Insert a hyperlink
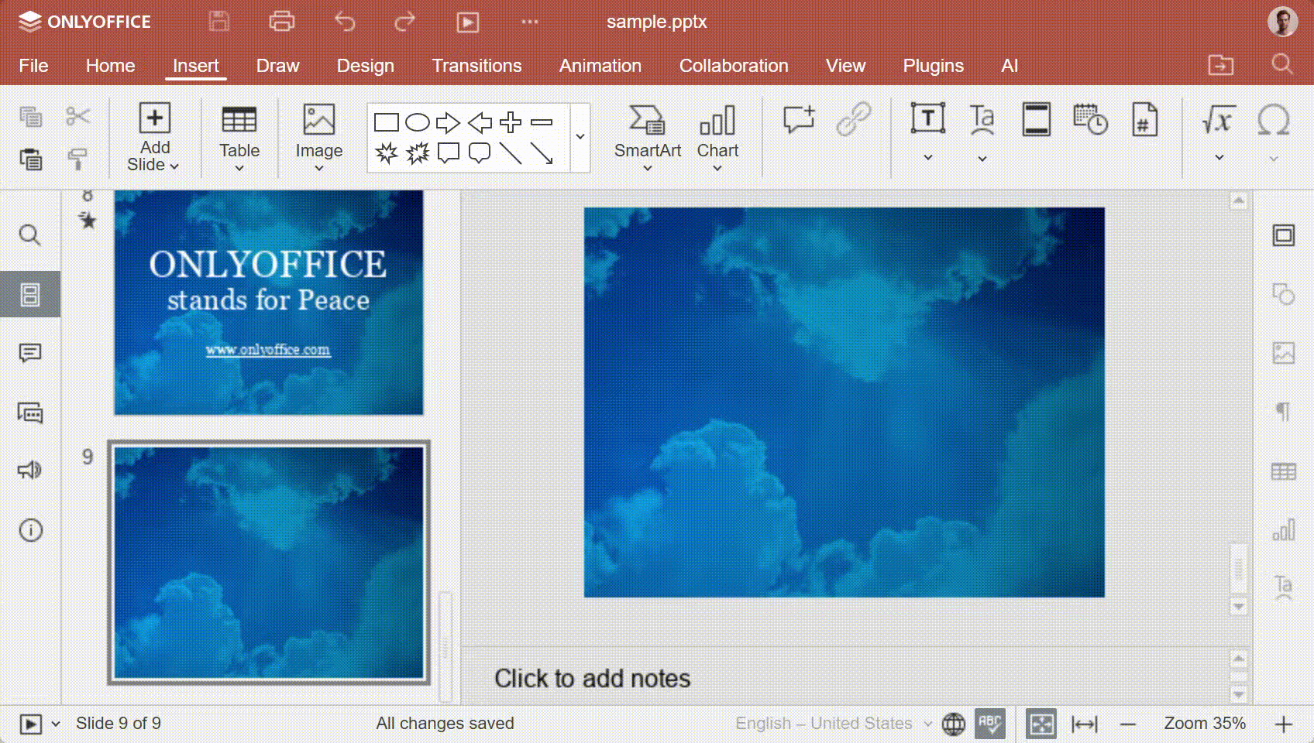The height and width of the screenshot is (743, 1314). click(x=854, y=120)
